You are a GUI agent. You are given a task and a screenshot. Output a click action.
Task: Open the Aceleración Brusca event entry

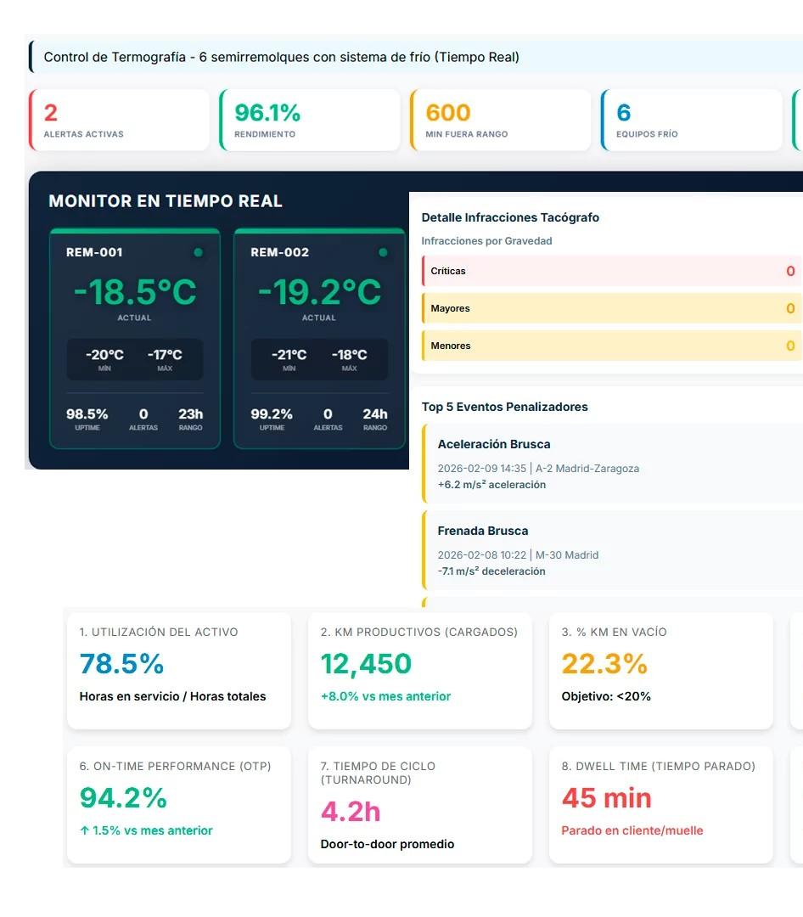(x=612, y=464)
